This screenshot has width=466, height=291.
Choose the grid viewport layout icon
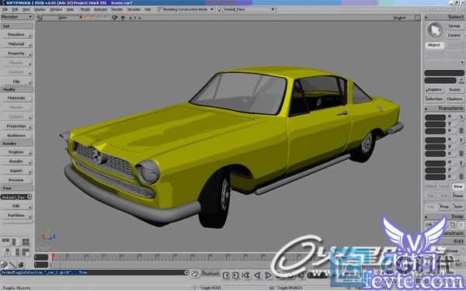pyautogui.click(x=26, y=252)
